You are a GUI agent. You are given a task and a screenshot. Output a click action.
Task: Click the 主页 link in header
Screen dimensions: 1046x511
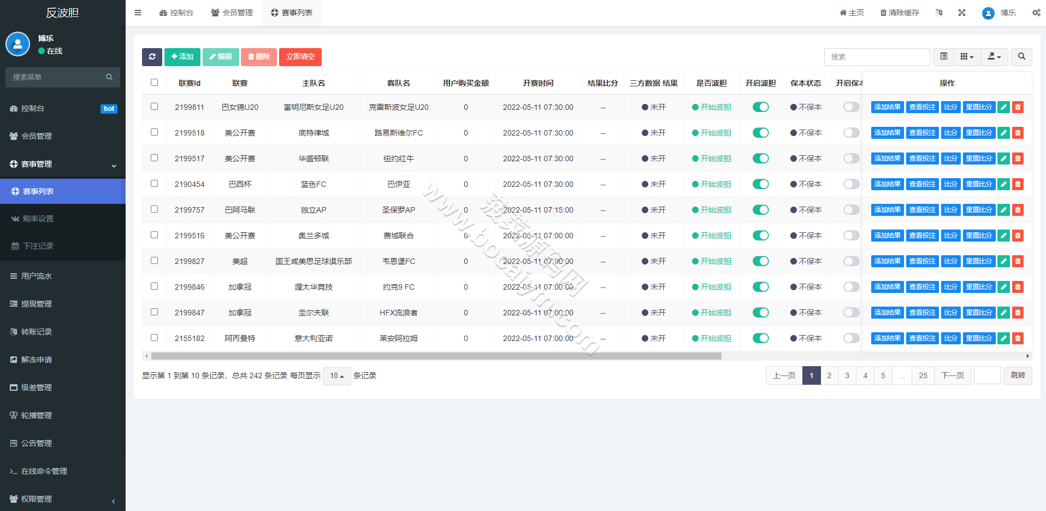pos(852,13)
